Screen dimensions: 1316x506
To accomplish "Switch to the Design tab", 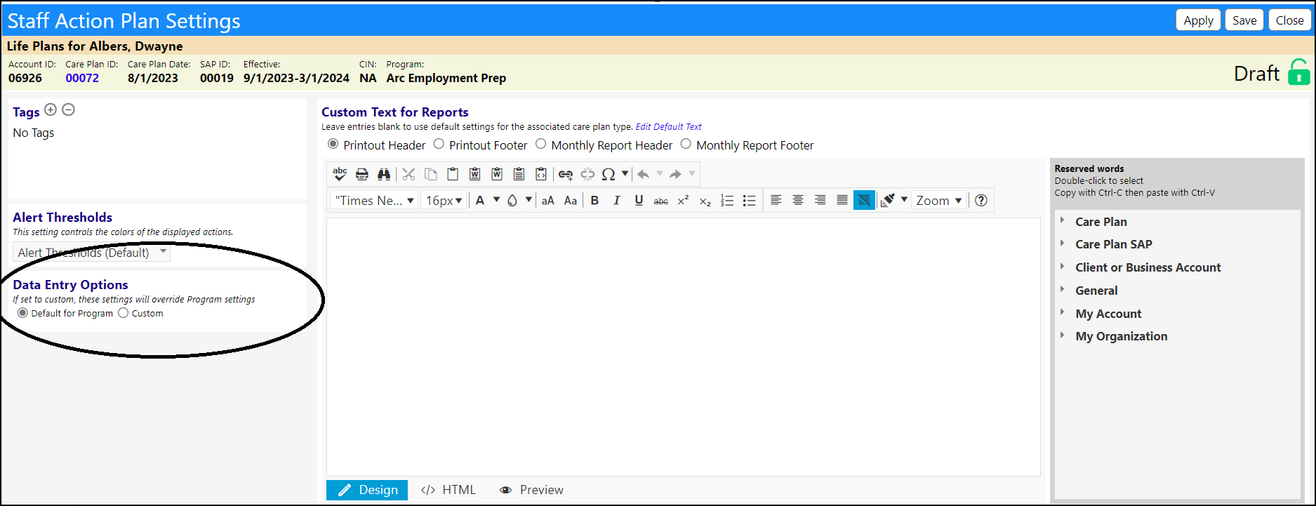I will [x=367, y=490].
